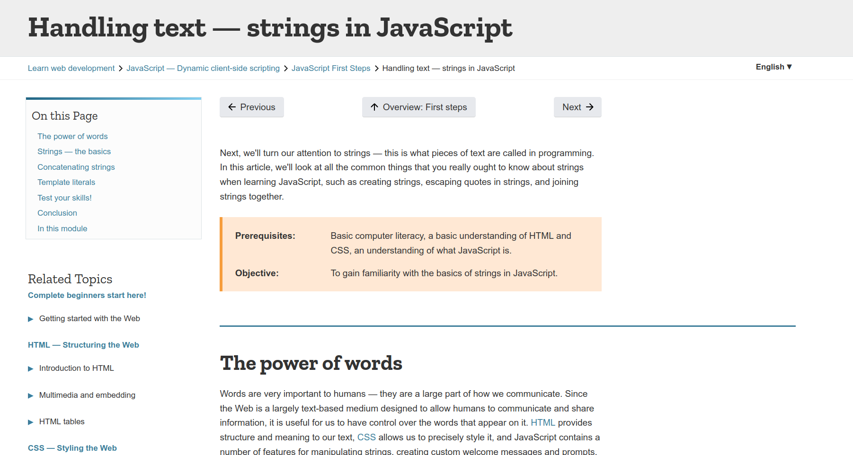
Task: Jump to the Conclusion section
Action: [57, 213]
